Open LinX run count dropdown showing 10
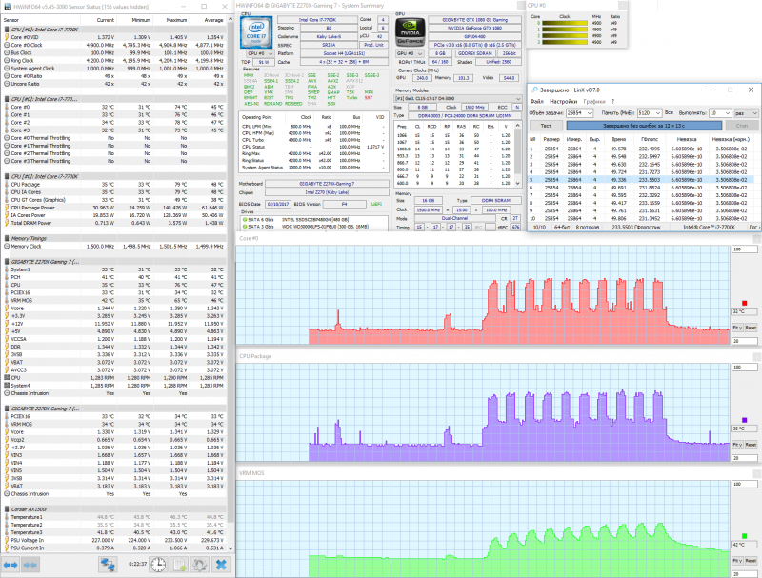762x578 pixels. click(720, 112)
